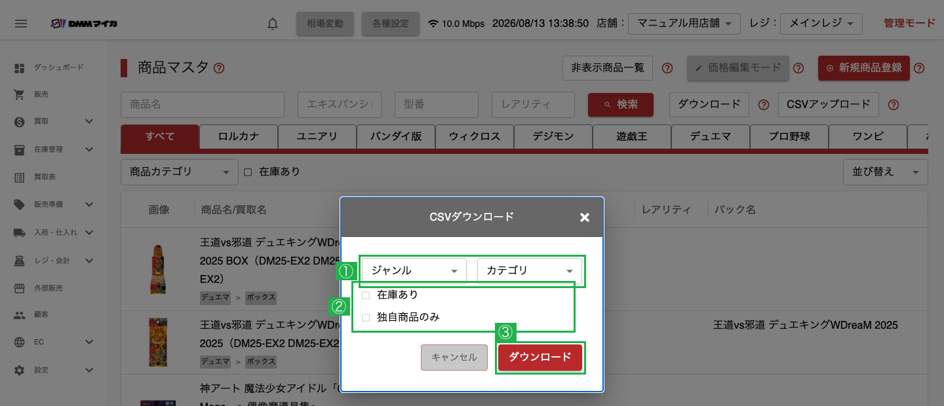Toggle 在庫あり checkbox below the tabs
The image size is (944, 406).
pos(248,172)
